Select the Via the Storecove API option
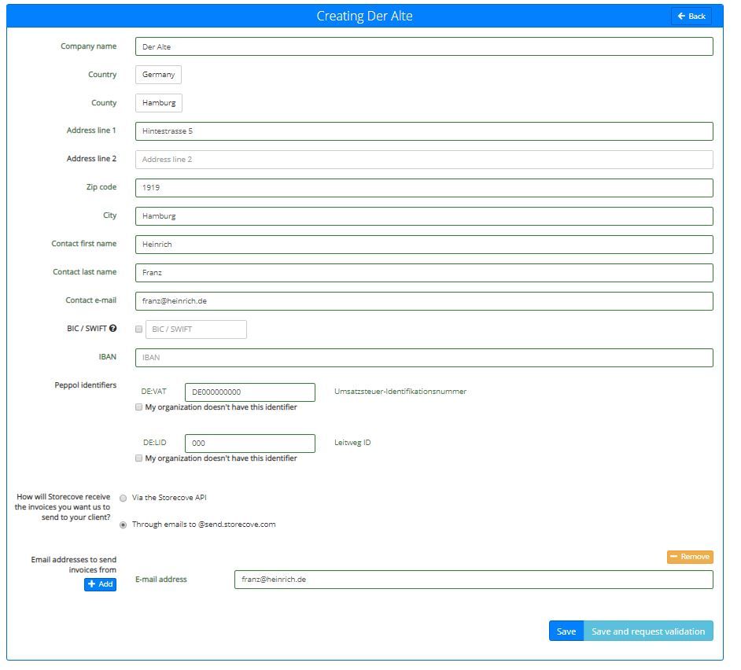The image size is (741, 670). pos(123,498)
